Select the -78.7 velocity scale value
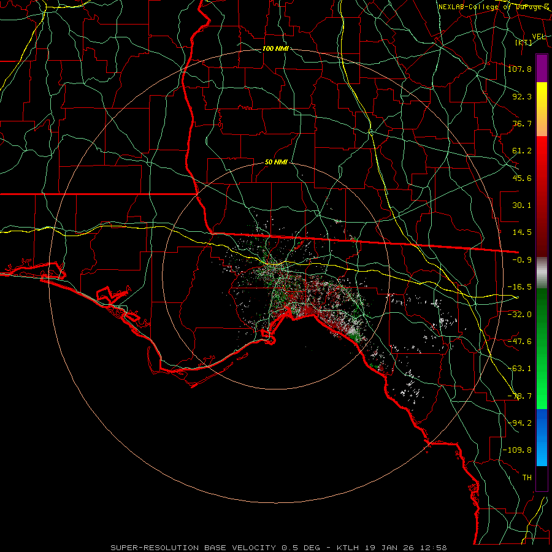 tap(520, 396)
